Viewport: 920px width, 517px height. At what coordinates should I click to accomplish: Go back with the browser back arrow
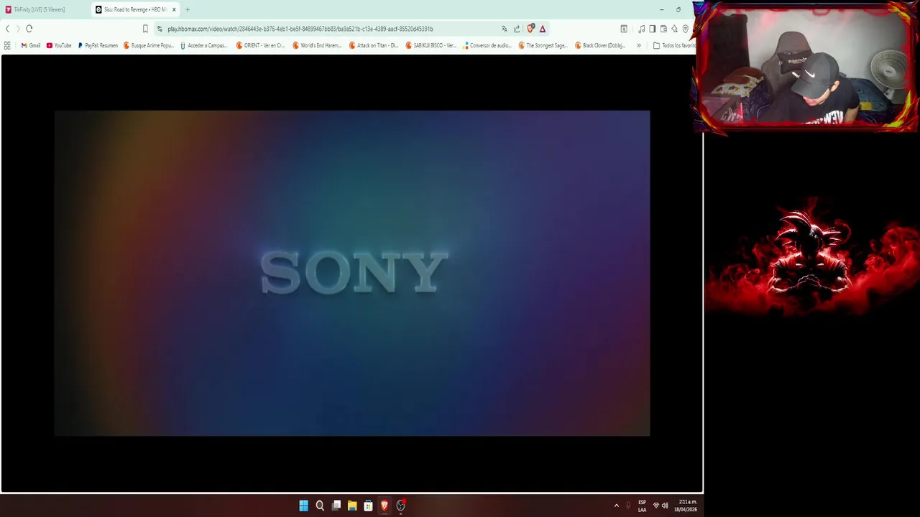point(7,29)
